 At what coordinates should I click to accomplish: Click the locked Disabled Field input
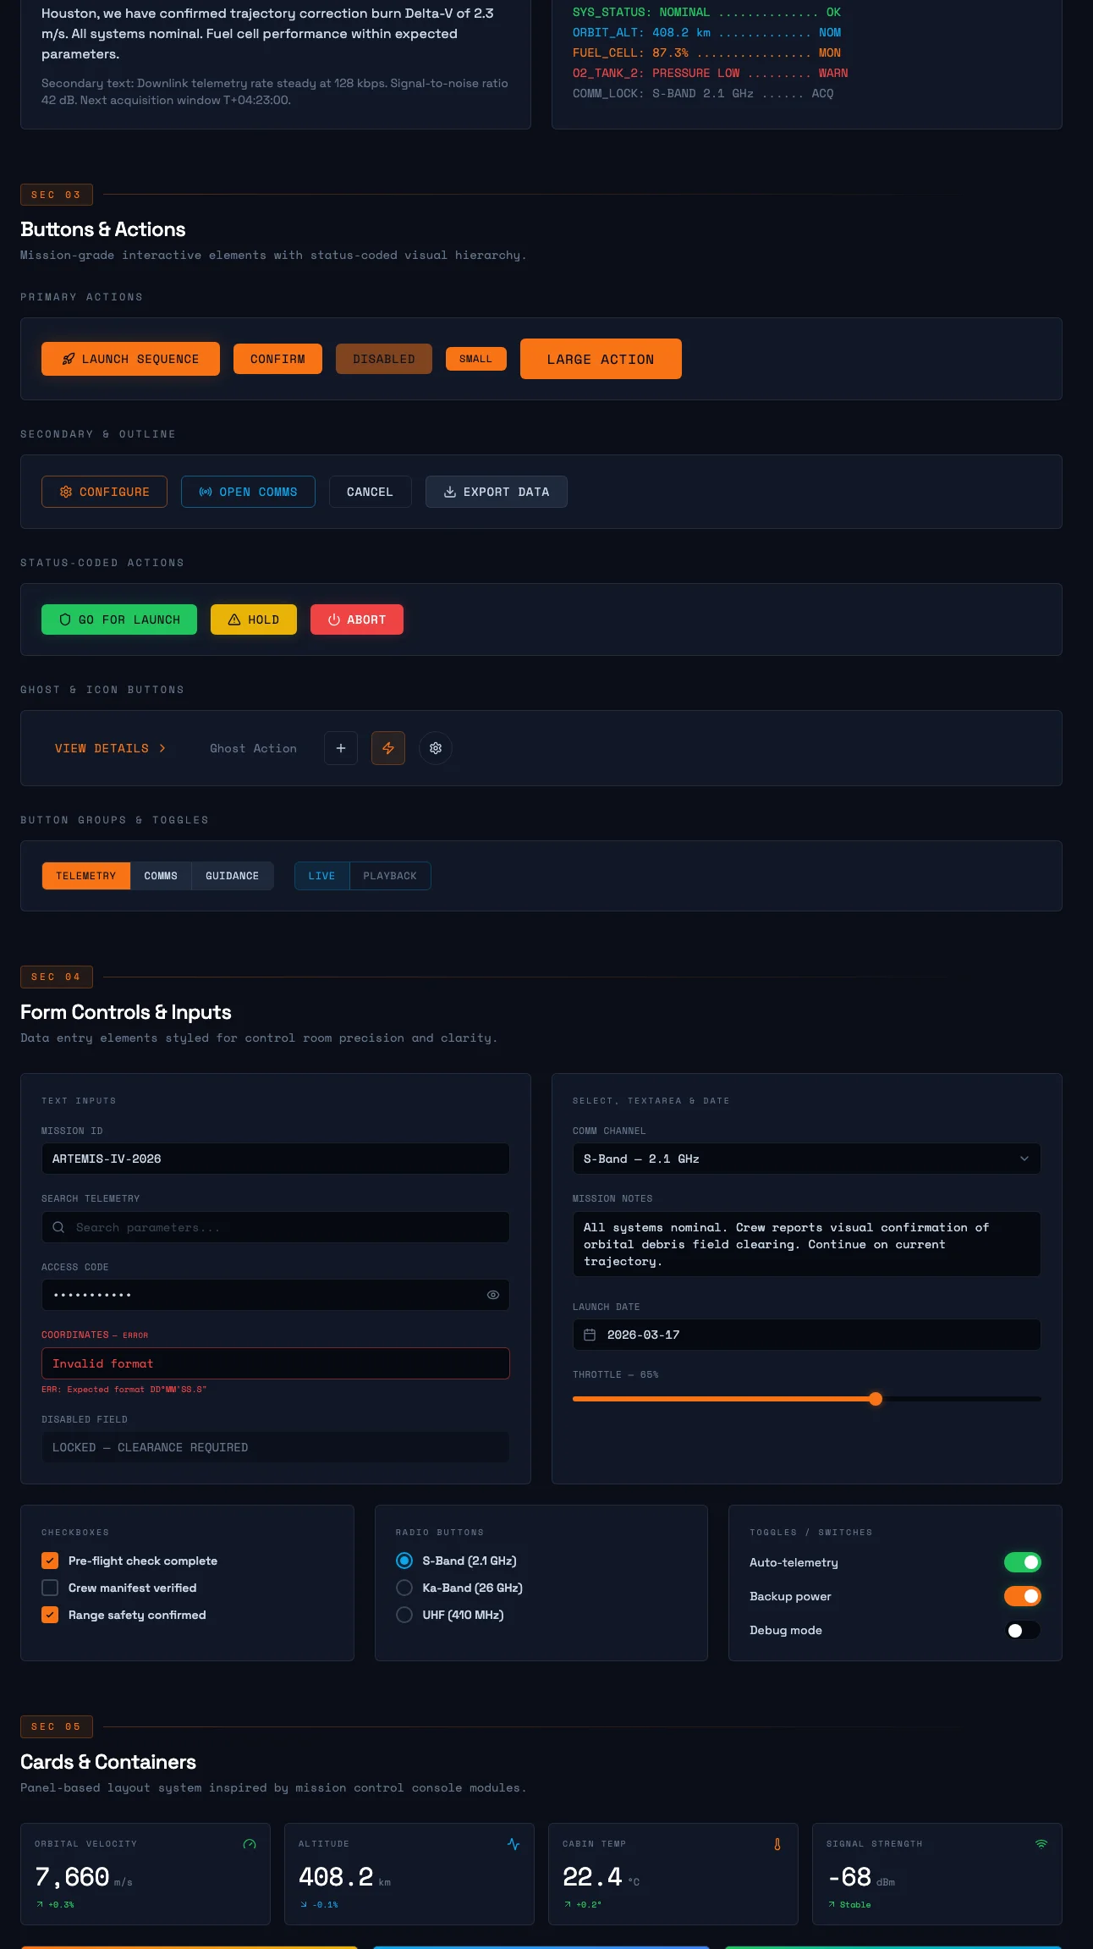tap(276, 1447)
